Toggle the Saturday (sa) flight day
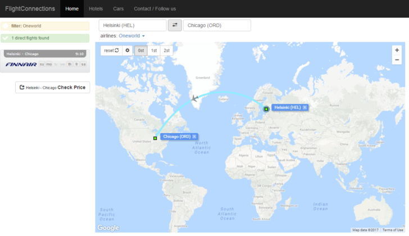The image size is (409, 236). point(83,64)
